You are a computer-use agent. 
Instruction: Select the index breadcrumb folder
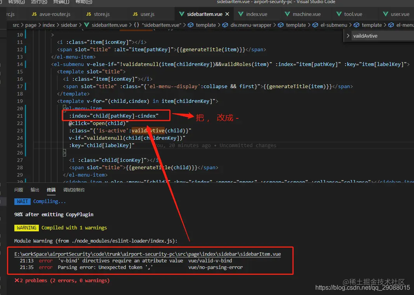coord(49,25)
